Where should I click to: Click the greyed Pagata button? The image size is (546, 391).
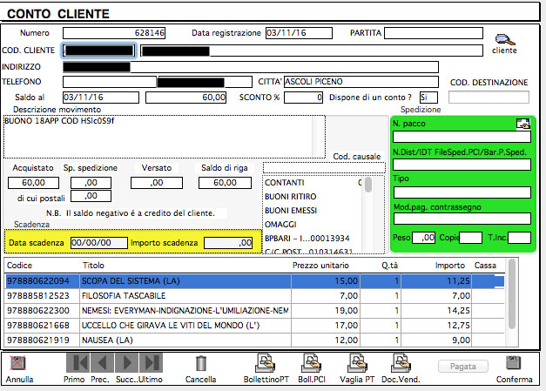(x=462, y=367)
